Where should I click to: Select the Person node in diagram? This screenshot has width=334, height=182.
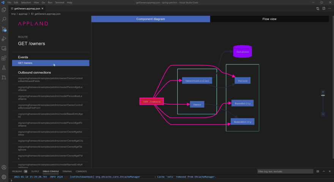[243, 81]
